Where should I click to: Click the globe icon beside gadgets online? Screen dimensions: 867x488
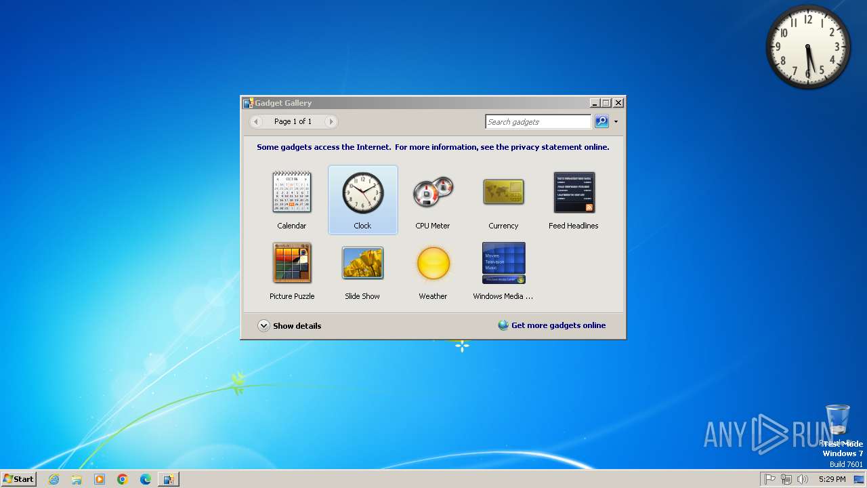(503, 325)
